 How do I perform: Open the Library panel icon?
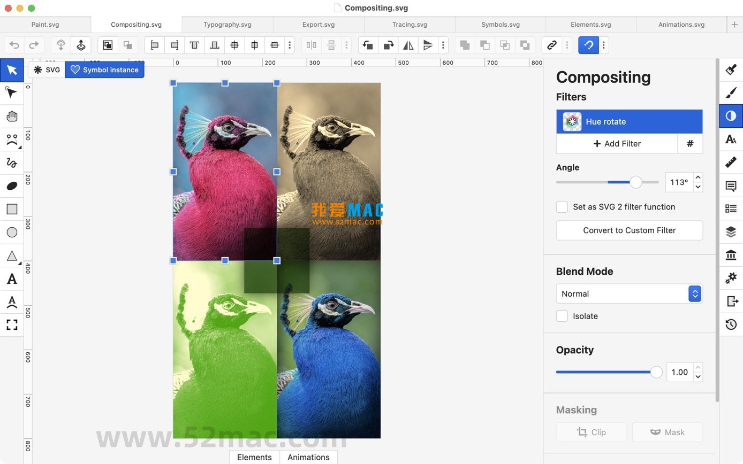pos(731,255)
